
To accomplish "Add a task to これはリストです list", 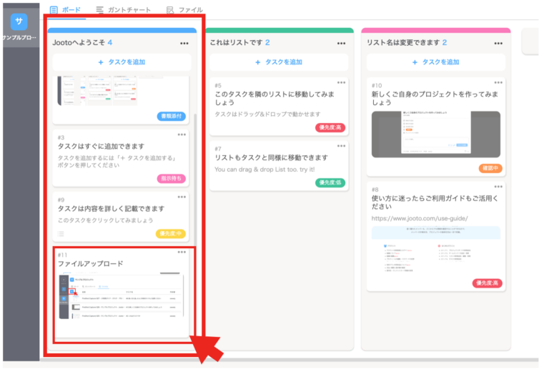I will (279, 62).
